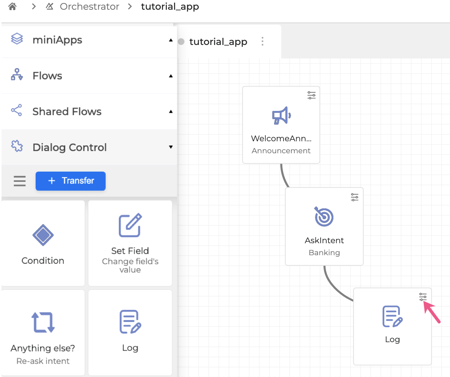
Task: Select the Anything else? re-ask block
Action: point(43,332)
